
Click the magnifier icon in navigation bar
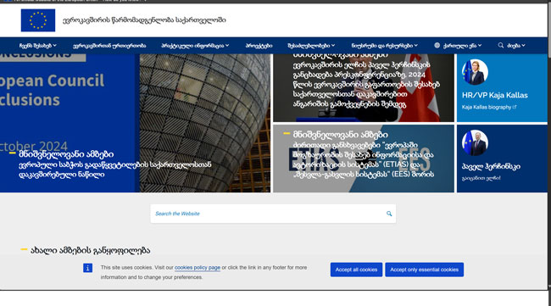[x=501, y=45]
